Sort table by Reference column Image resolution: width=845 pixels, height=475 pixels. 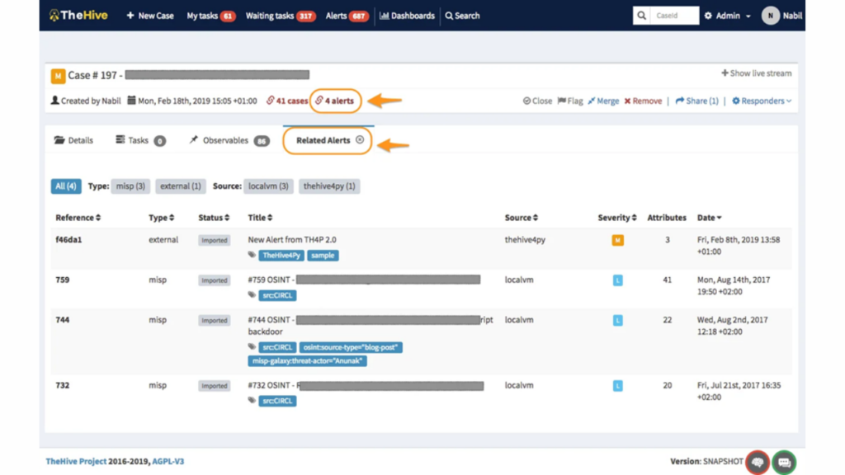[x=78, y=218]
